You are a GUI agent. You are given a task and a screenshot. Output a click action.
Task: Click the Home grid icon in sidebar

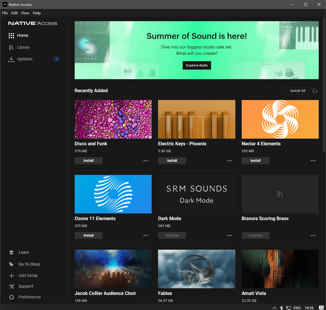point(11,35)
